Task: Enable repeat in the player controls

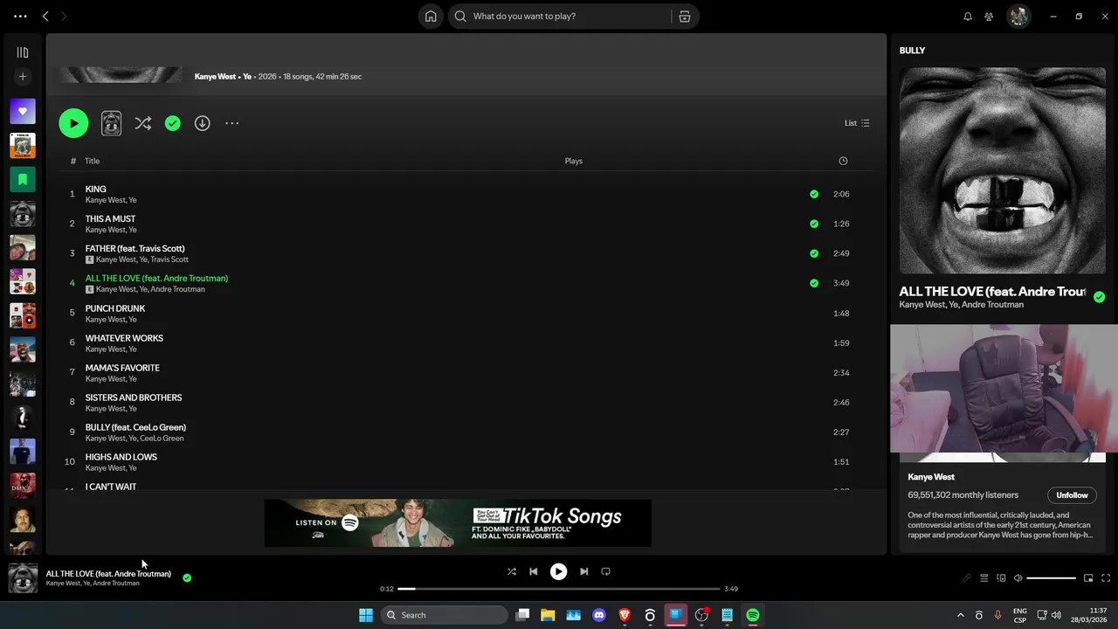Action: click(x=605, y=571)
